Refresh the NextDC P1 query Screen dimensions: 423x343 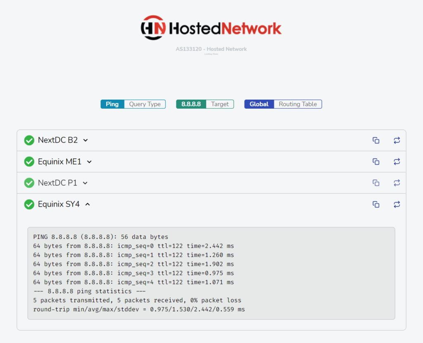[397, 183]
